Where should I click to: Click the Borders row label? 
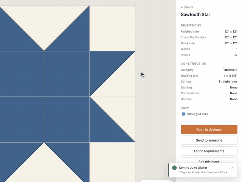186,99
